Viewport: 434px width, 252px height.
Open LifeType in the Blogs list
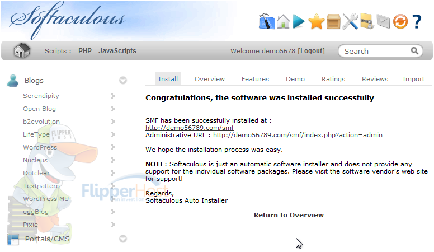point(36,134)
